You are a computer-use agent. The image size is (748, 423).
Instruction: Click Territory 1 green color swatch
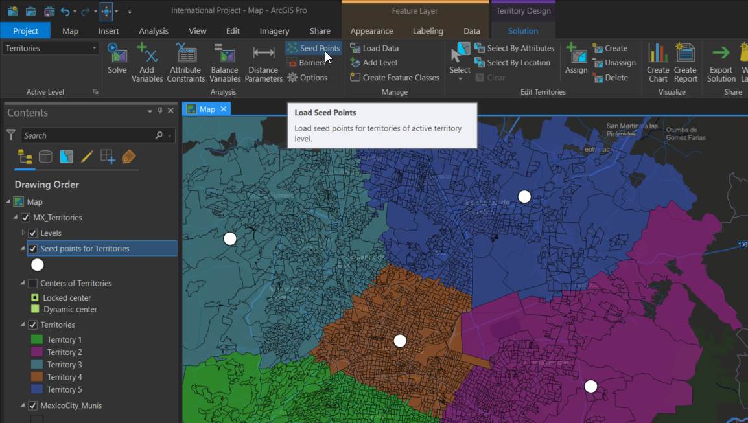(x=37, y=339)
